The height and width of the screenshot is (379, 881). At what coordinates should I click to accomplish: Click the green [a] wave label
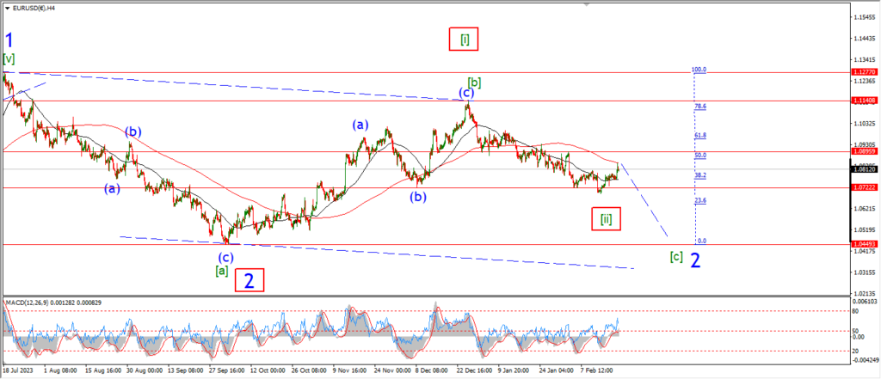(221, 271)
